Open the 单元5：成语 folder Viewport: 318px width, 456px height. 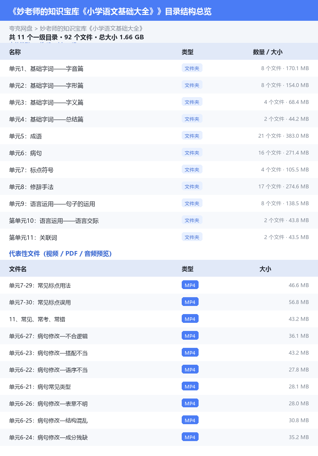[x=25, y=136]
